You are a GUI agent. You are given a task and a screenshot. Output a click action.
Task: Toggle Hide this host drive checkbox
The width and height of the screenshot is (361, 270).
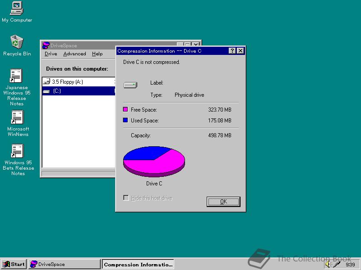126,198
